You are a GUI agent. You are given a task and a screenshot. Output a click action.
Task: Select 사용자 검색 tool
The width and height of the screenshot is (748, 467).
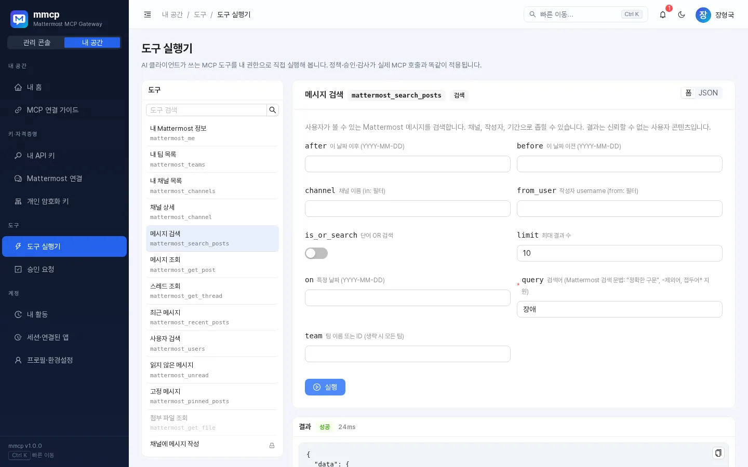pyautogui.click(x=212, y=344)
